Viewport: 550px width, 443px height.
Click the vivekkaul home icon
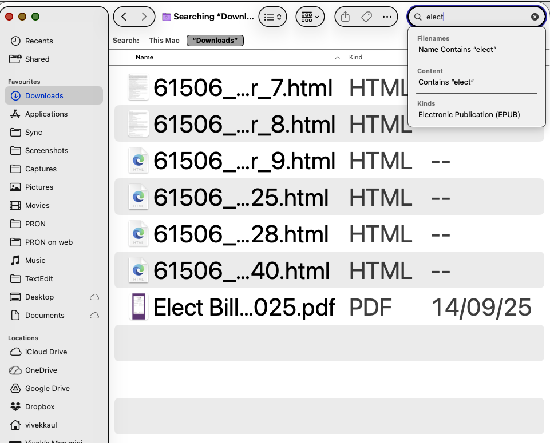coord(15,425)
